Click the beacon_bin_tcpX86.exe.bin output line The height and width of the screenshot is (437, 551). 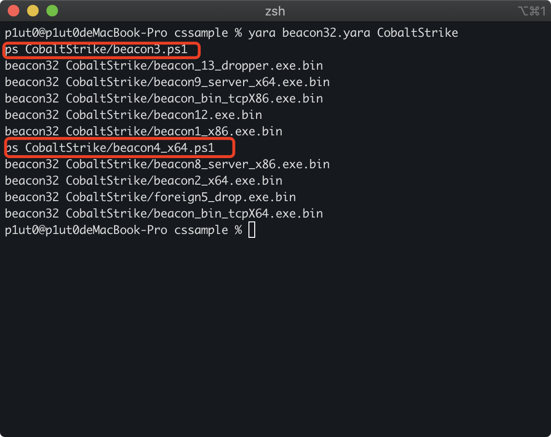pyautogui.click(x=164, y=99)
